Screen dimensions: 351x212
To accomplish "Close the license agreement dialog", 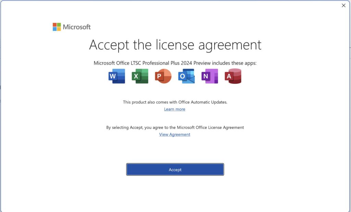I will pos(343,5).
